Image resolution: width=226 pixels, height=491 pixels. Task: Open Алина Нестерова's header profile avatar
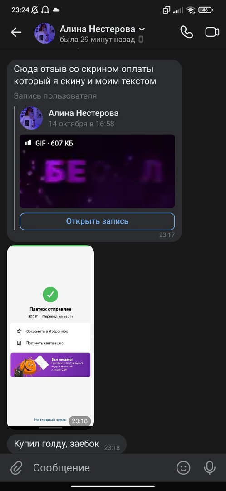tap(44, 33)
